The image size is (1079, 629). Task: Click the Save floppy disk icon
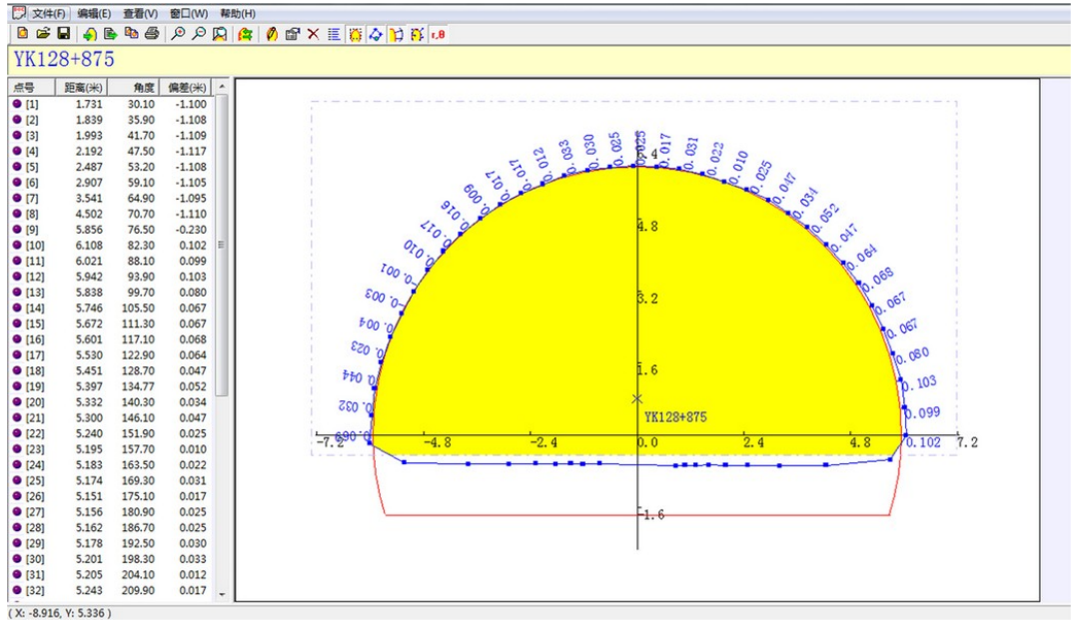coord(62,34)
